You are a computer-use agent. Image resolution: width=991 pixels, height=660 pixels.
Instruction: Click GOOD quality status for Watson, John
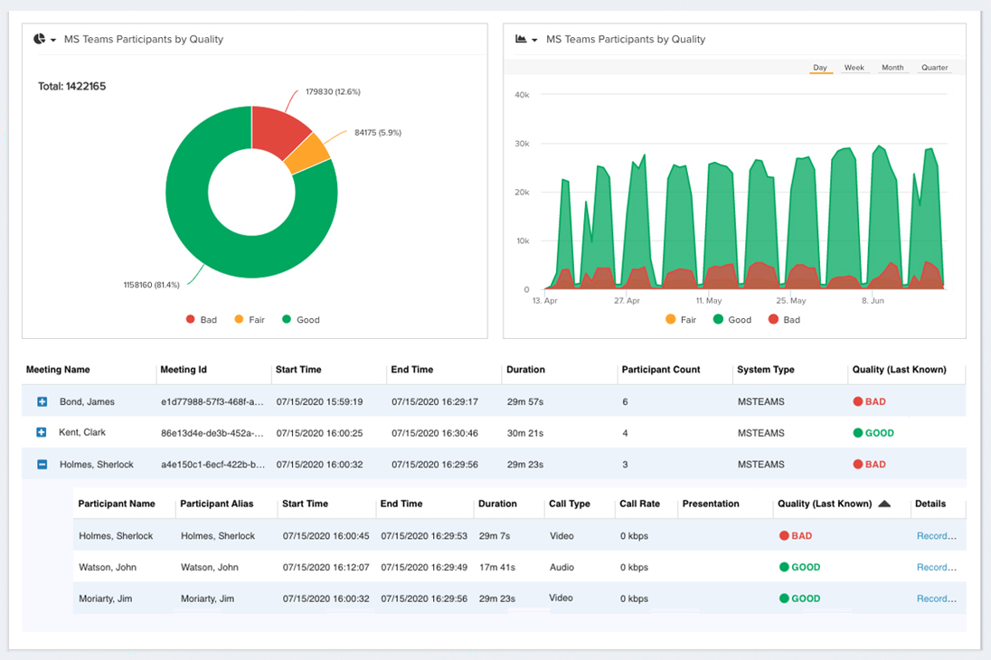point(800,567)
